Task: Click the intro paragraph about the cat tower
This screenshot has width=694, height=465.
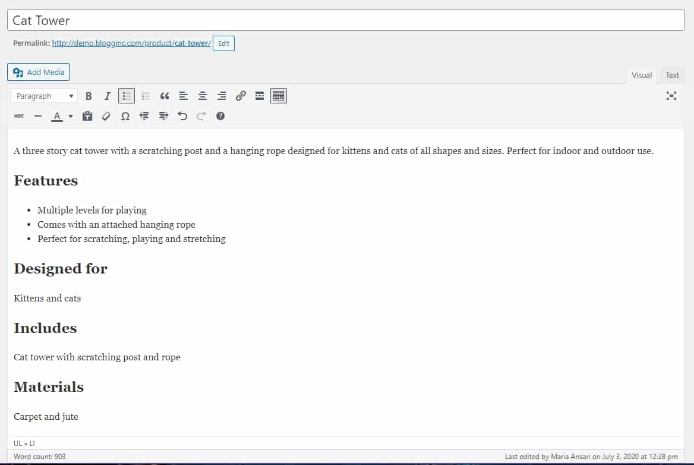Action: (x=334, y=150)
